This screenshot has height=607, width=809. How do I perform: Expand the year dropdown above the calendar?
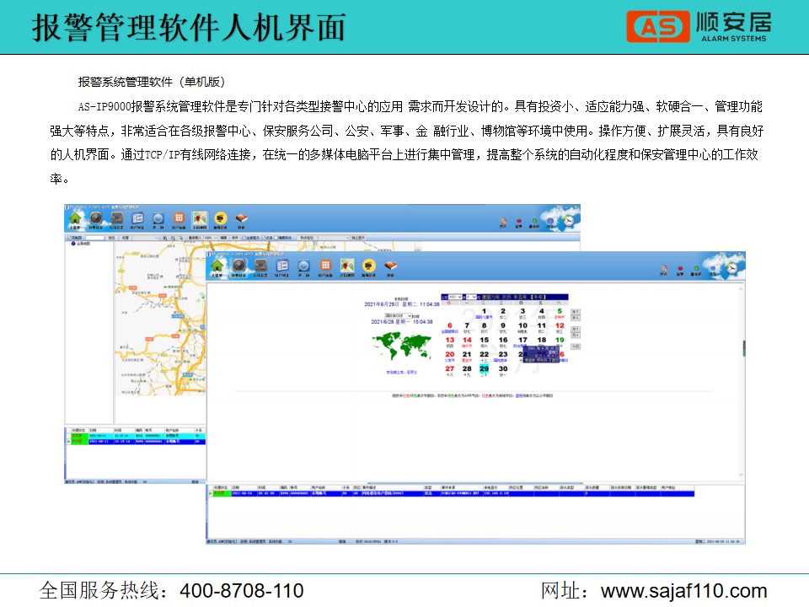[453, 298]
